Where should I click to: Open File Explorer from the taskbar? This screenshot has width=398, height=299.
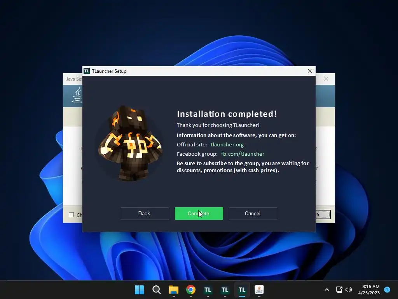(x=174, y=290)
